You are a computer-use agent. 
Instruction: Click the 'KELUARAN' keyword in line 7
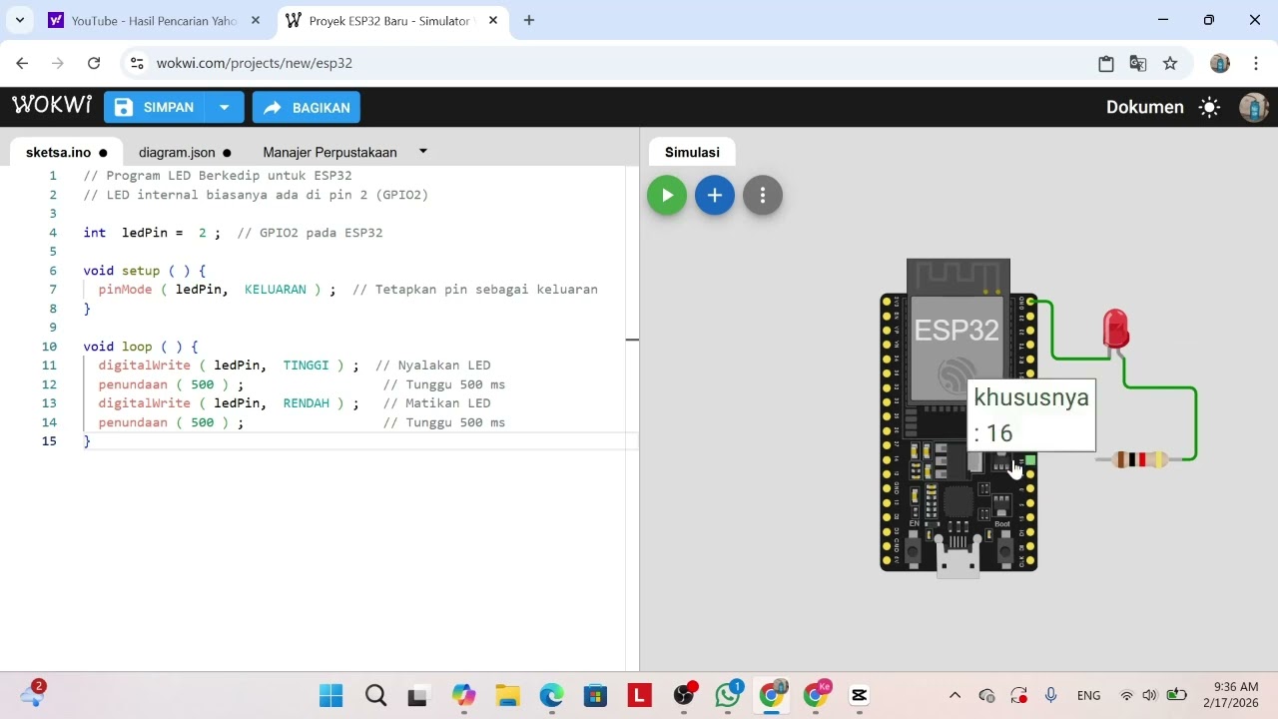tap(276, 290)
